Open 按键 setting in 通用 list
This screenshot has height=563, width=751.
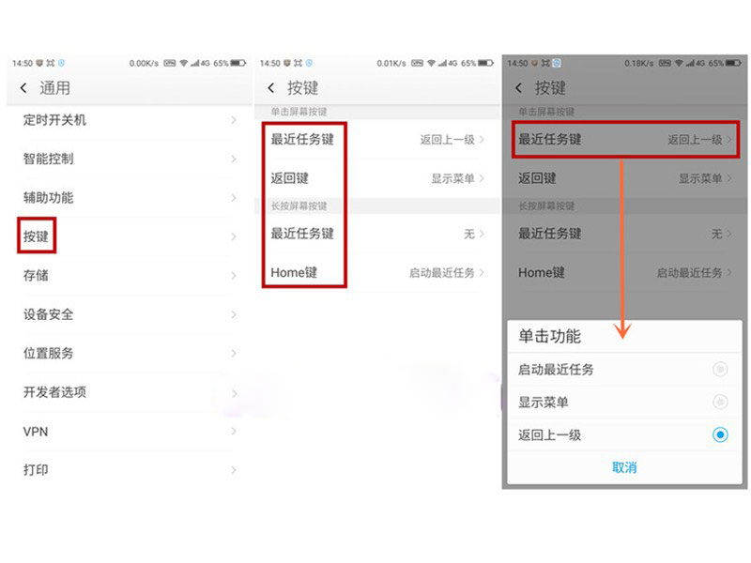coord(130,236)
